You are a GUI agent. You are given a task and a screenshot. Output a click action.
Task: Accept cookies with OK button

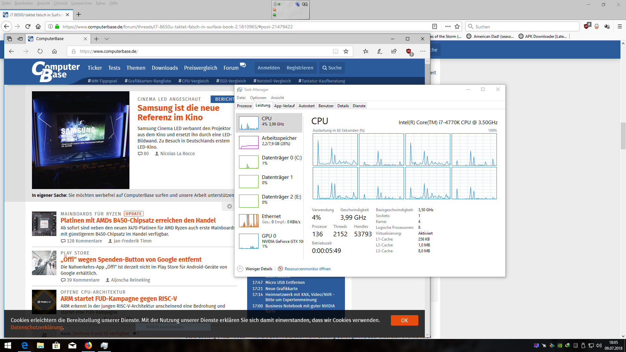[404, 320]
